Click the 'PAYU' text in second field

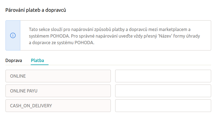(32, 91)
